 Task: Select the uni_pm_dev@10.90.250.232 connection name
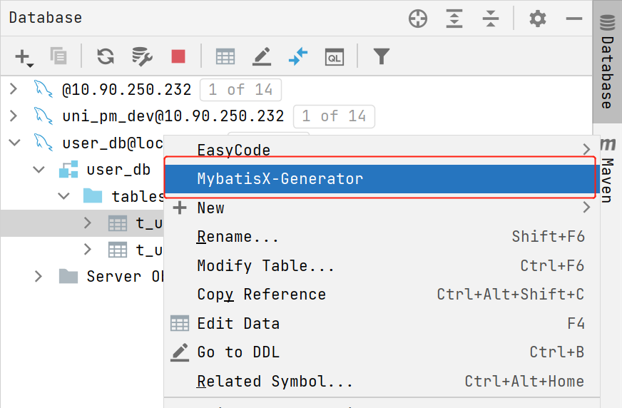coord(173,116)
